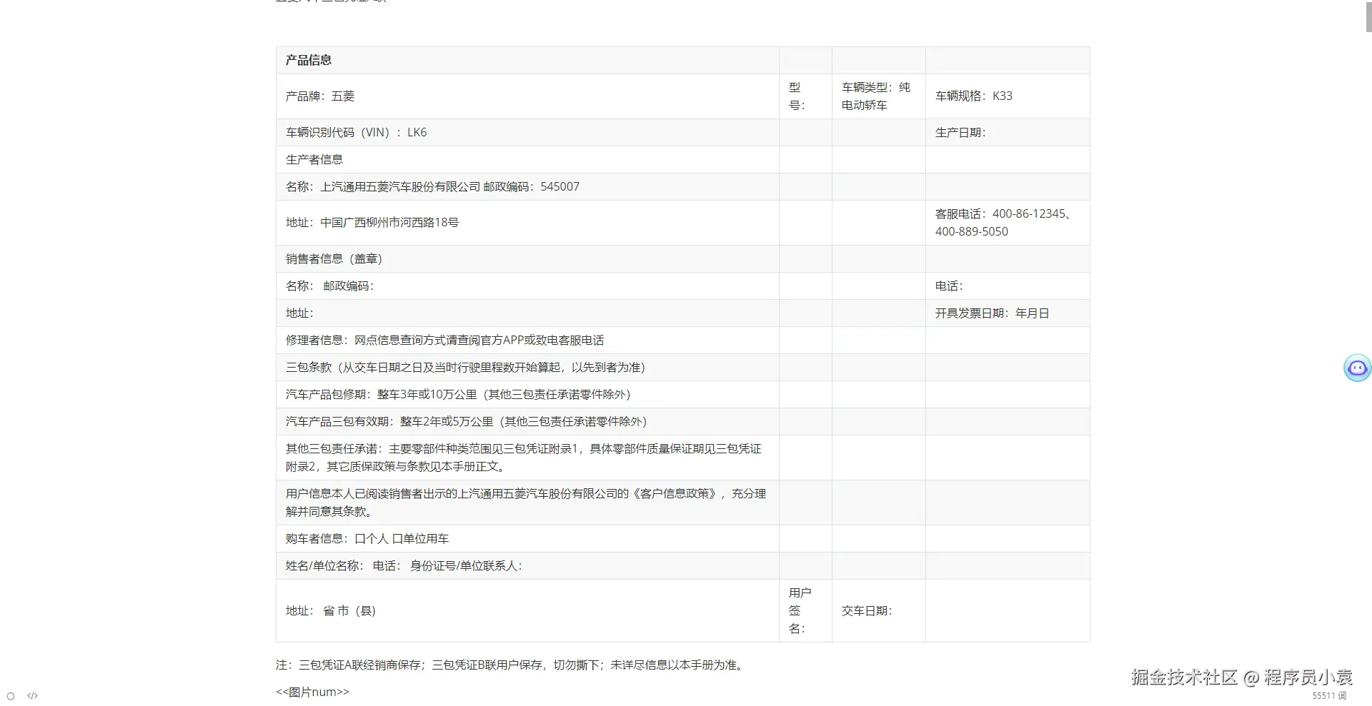1372x706 pixels.
Task: Click the 修理者信息 row text
Action: pos(444,341)
